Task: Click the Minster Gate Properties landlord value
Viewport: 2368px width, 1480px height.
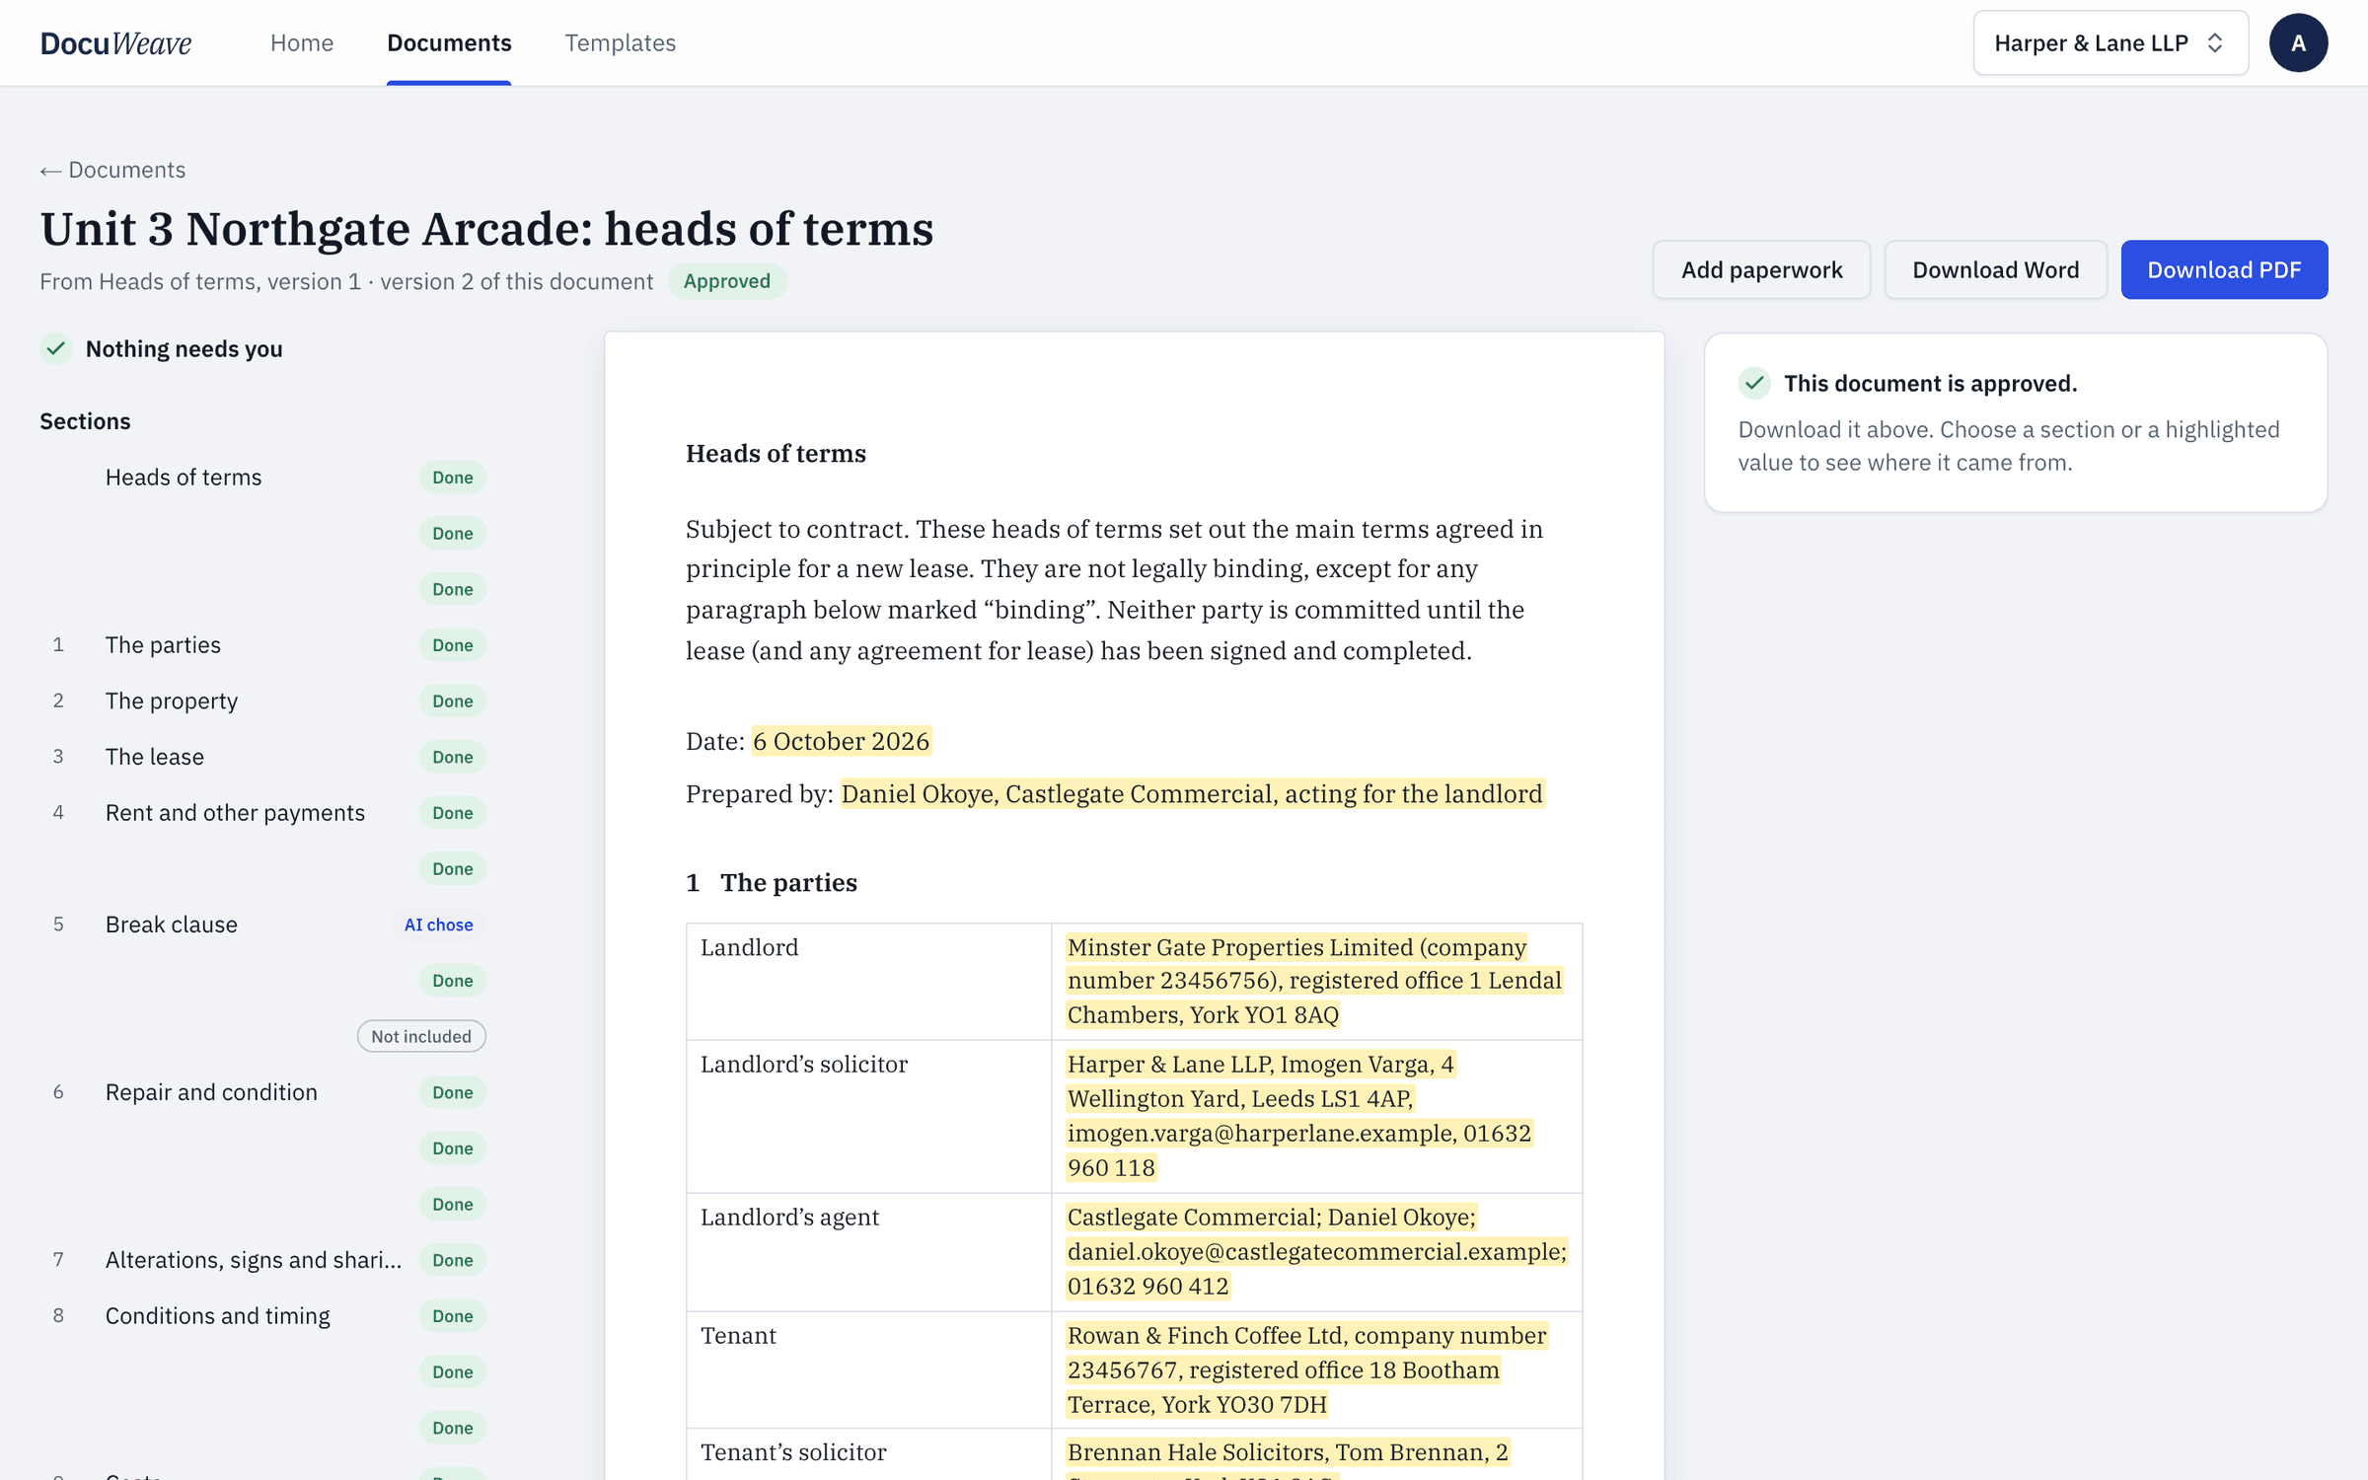Action: pyautogui.click(x=1314, y=981)
